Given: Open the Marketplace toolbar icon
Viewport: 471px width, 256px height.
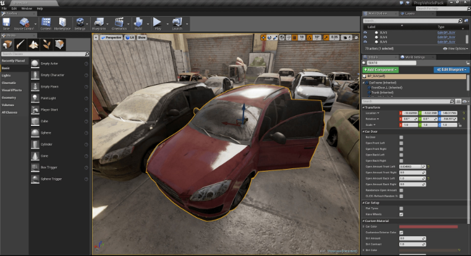Looking at the screenshot, I should point(62,22).
